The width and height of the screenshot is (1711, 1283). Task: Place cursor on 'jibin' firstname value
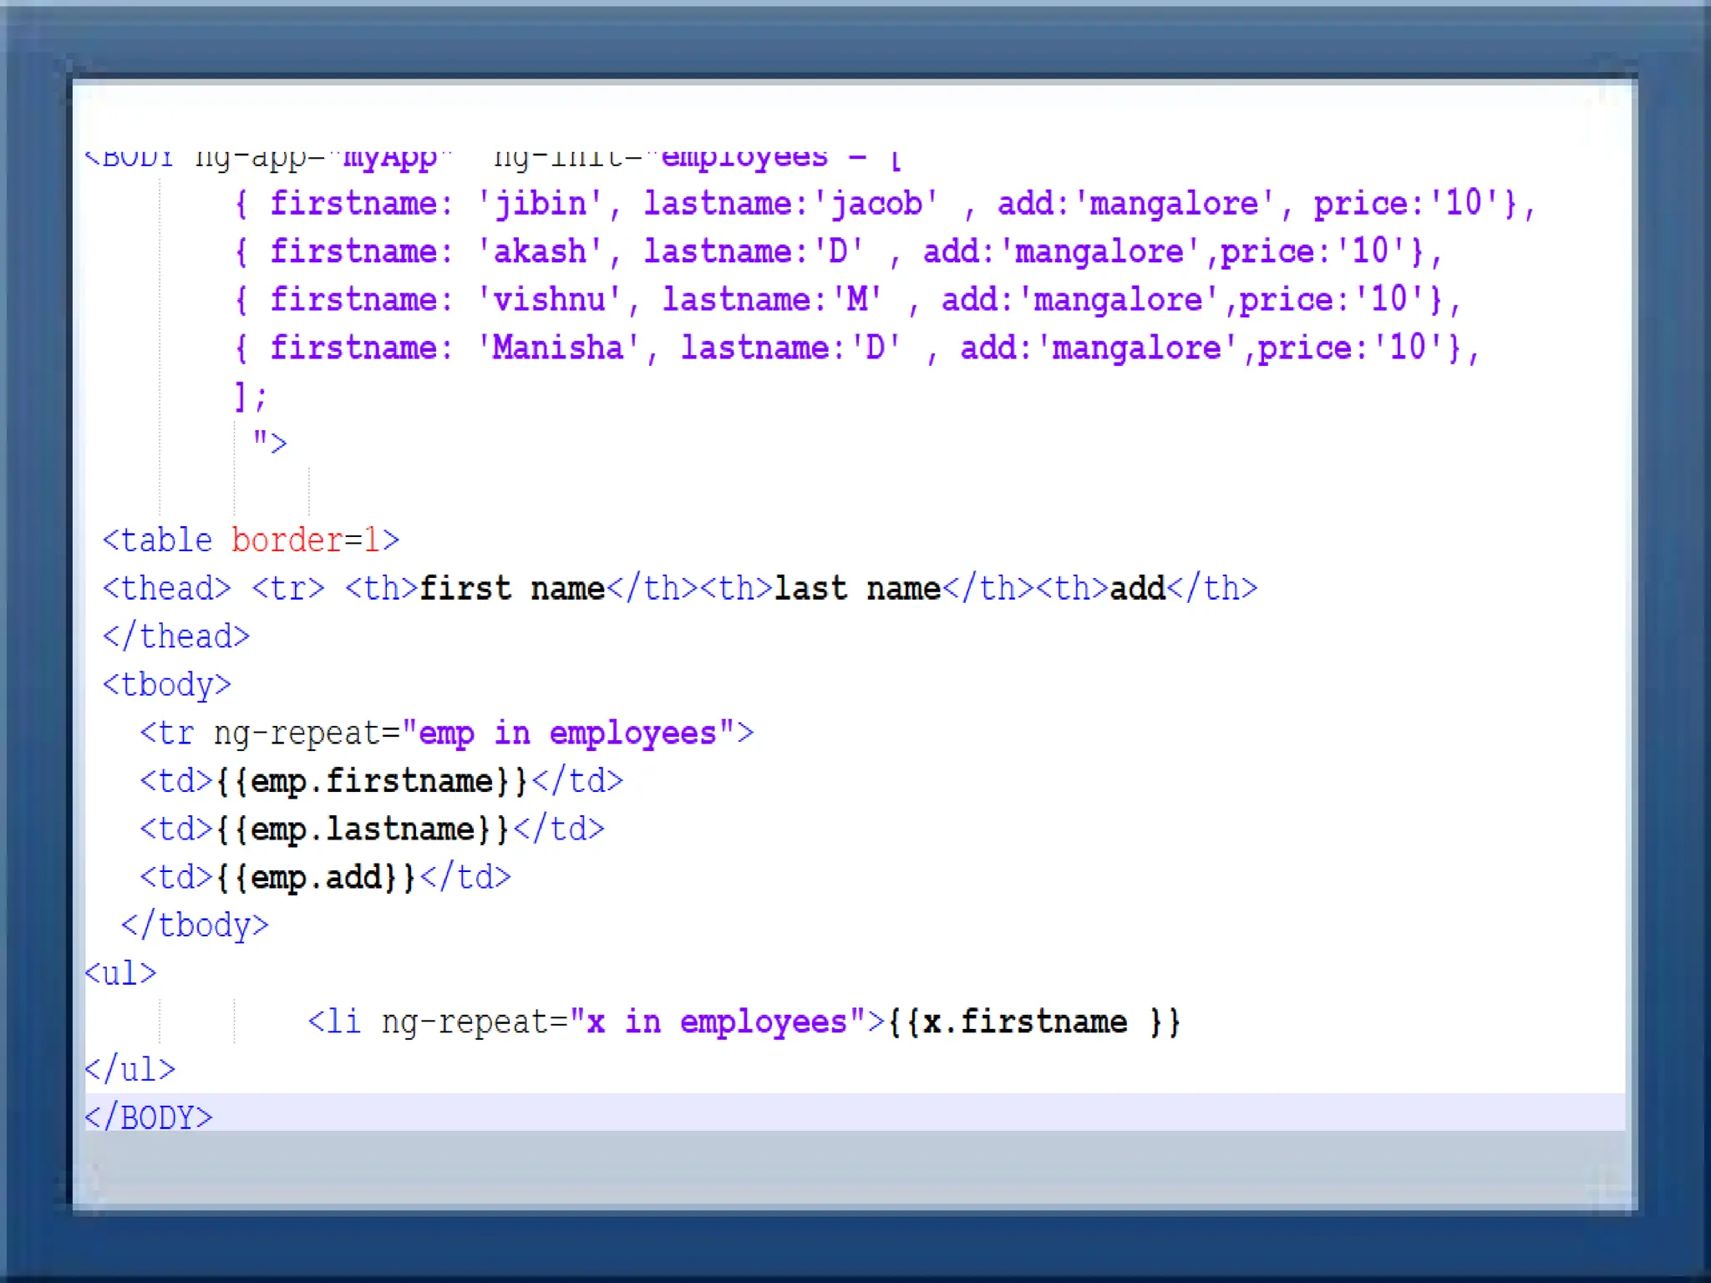tap(540, 204)
